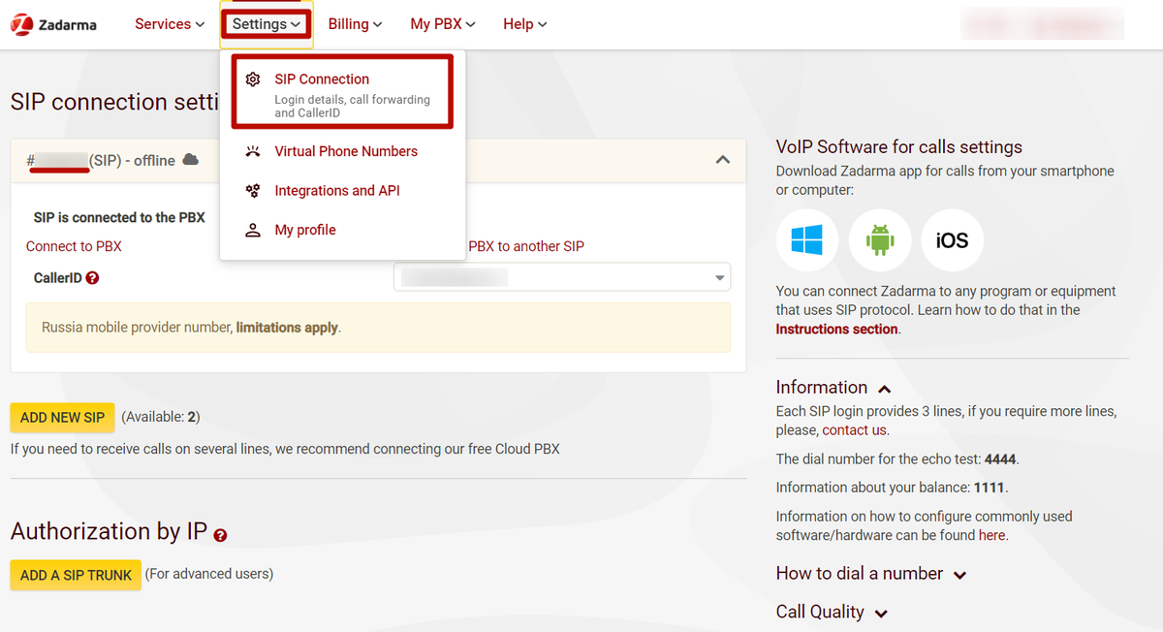1163x632 pixels.
Task: Click the here link for software configuration
Action: 991,535
